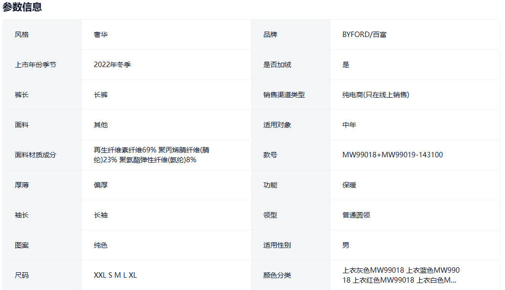Viewport: 505px width, 290px height.
Task: Click the 领型 value 普通圆领
Action: (356, 215)
